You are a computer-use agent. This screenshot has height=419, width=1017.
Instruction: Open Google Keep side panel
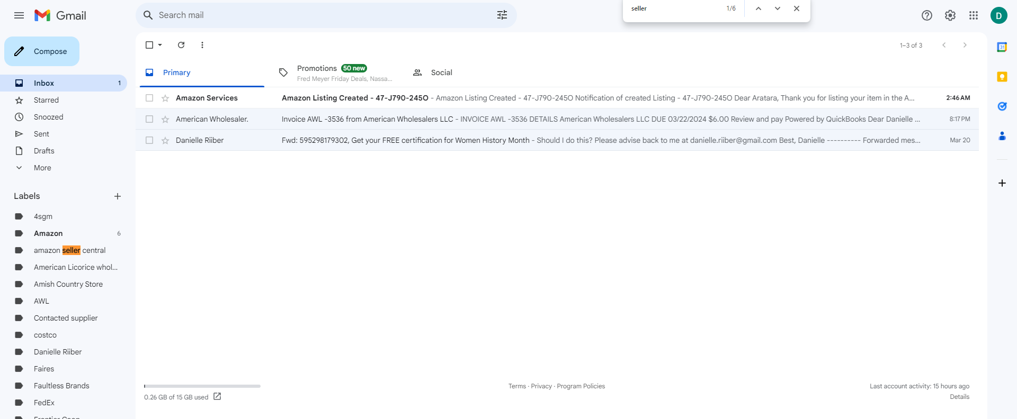click(1002, 77)
